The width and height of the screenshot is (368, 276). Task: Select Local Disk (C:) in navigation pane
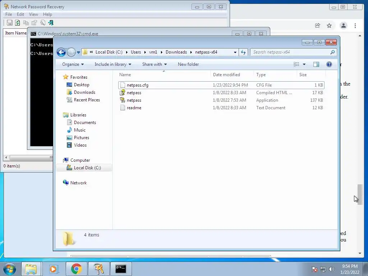84,168
